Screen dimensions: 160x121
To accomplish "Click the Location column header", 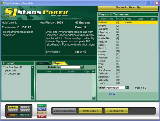I will pos(71,71).
